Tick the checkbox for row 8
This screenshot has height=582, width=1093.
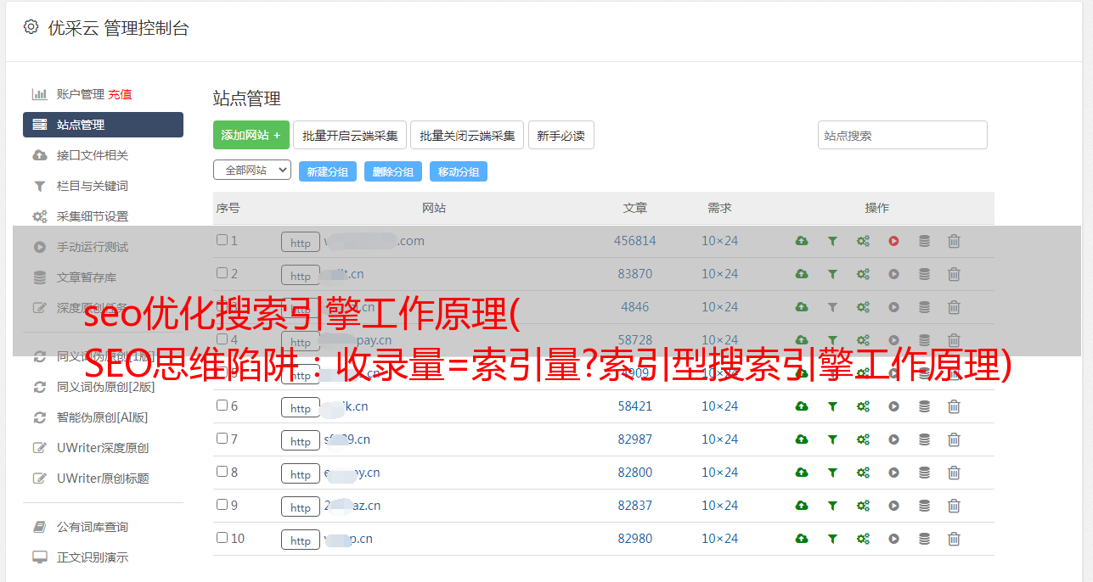click(222, 472)
